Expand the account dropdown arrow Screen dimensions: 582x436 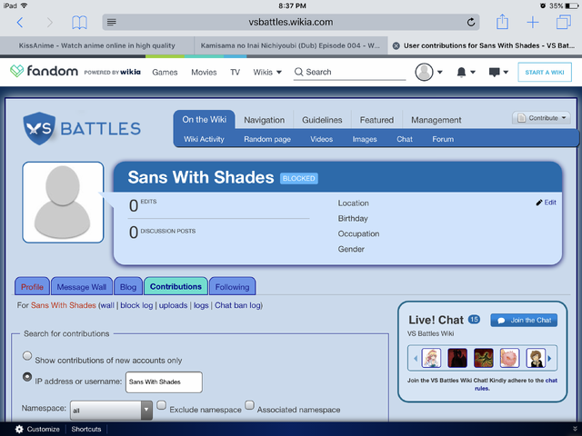(440, 72)
